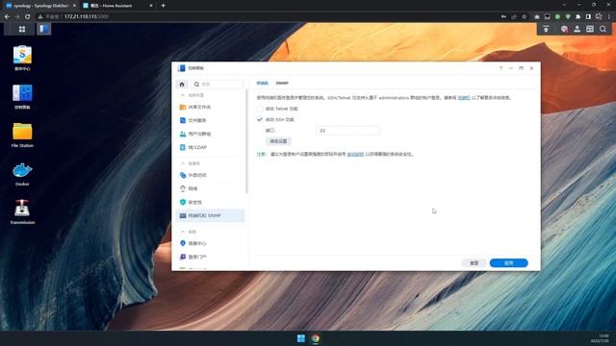Focus the SSH port field showing 22

coord(347,131)
